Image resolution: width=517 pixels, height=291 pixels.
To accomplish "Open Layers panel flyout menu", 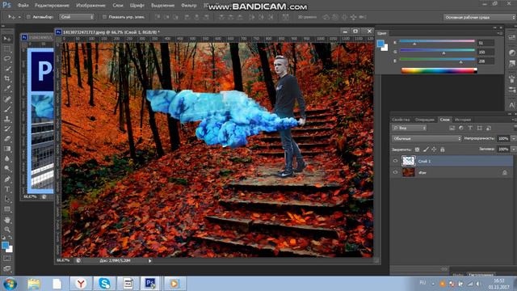I will 514,120.
